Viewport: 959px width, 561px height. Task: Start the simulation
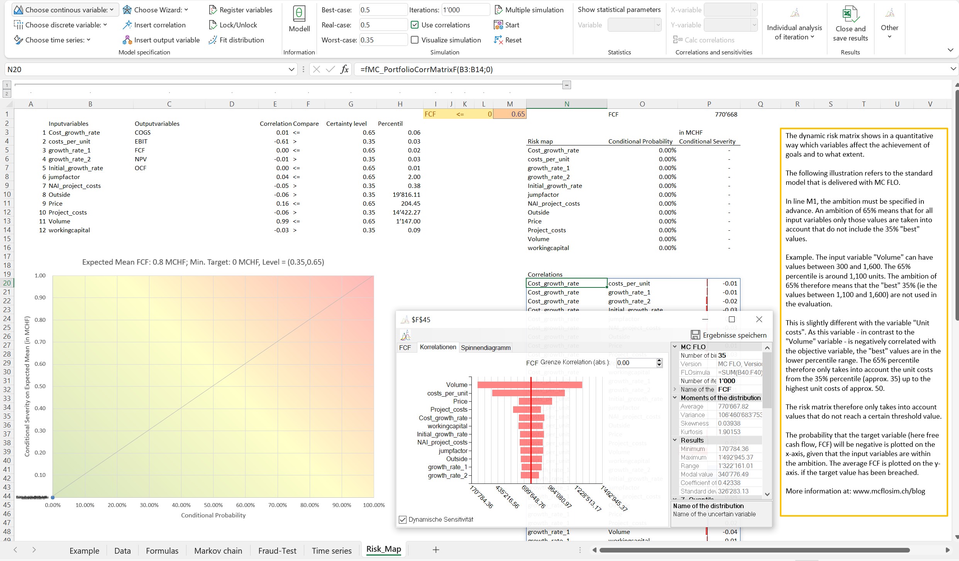507,24
